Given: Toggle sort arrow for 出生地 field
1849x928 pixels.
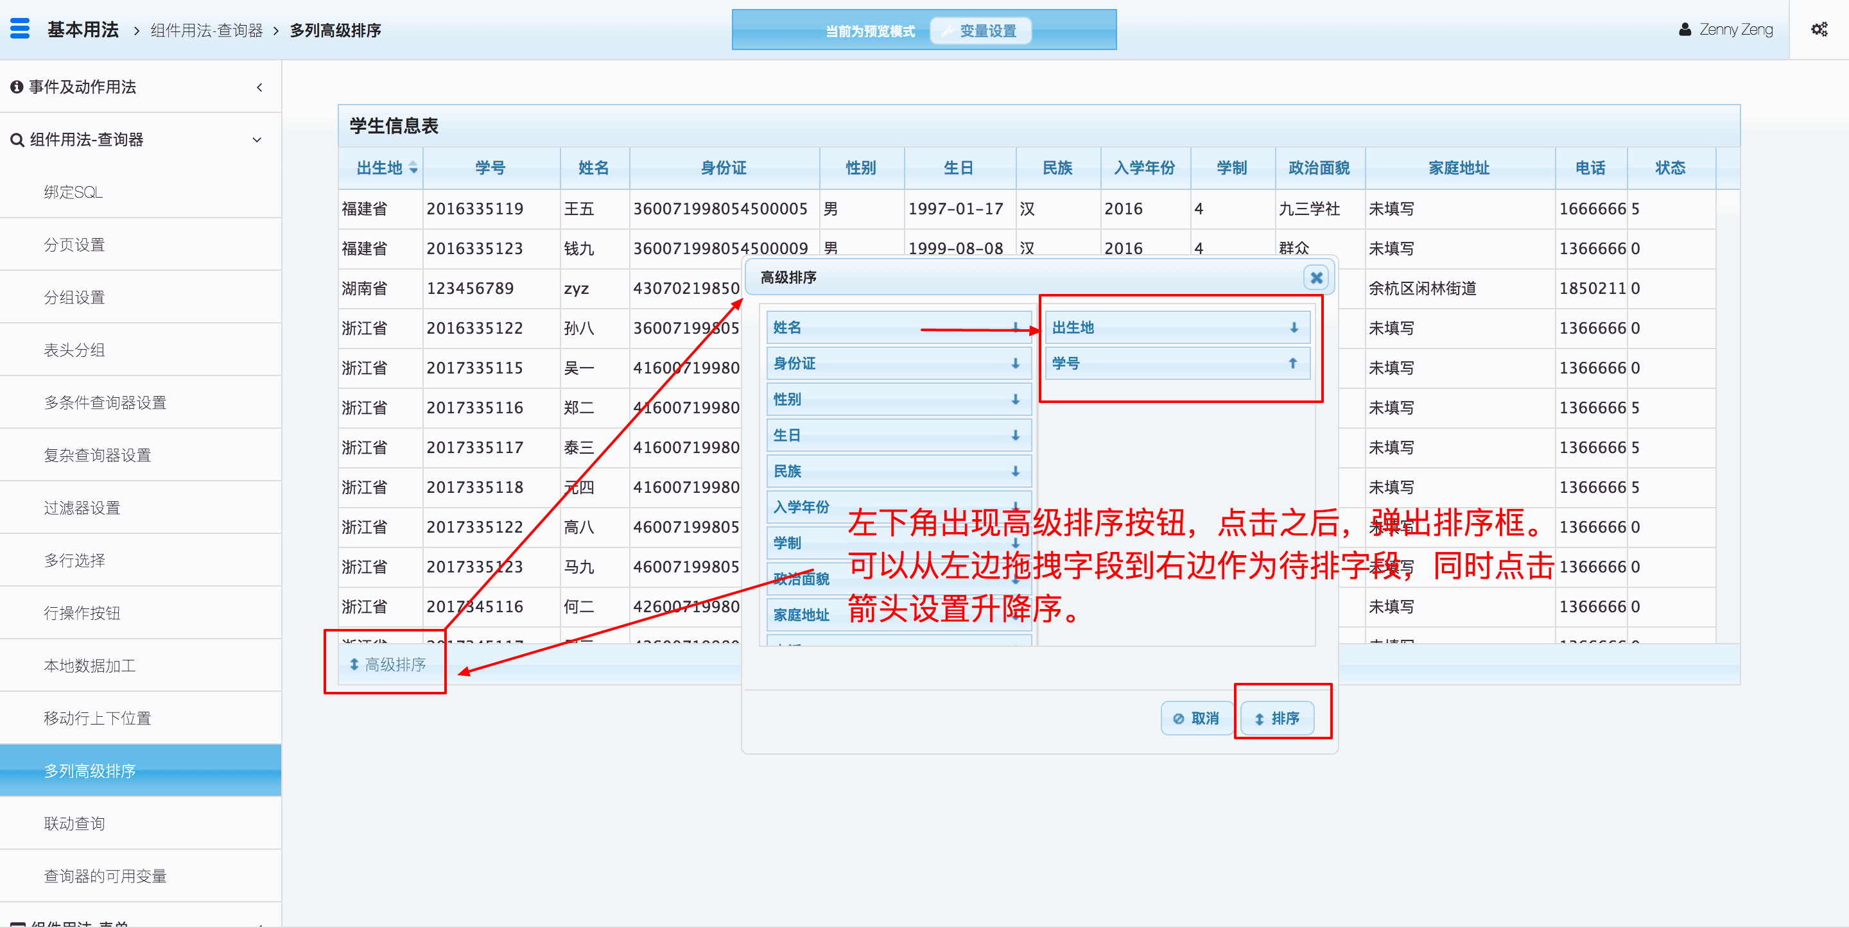Looking at the screenshot, I should (x=1294, y=327).
